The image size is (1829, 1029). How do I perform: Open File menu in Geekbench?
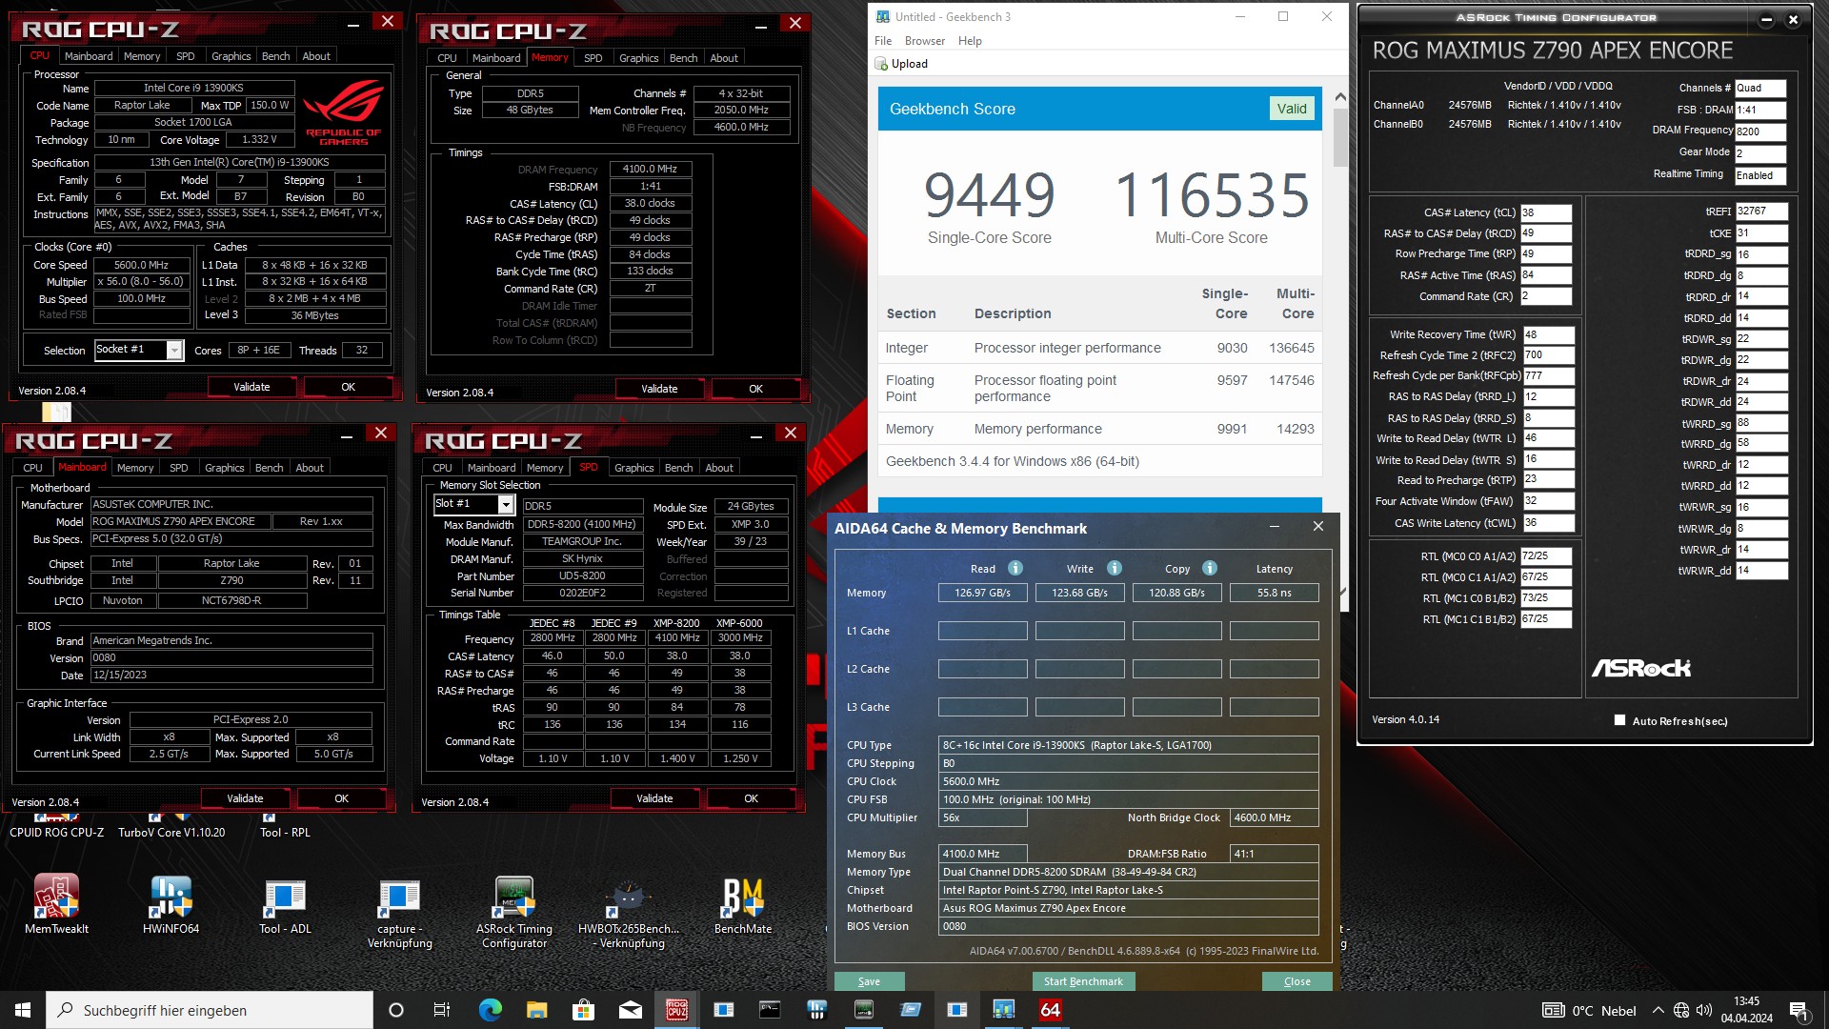883,41
